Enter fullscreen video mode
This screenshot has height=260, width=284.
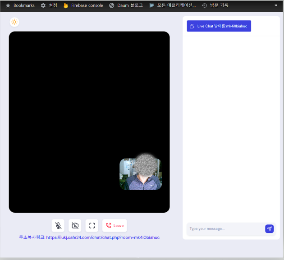(x=92, y=225)
